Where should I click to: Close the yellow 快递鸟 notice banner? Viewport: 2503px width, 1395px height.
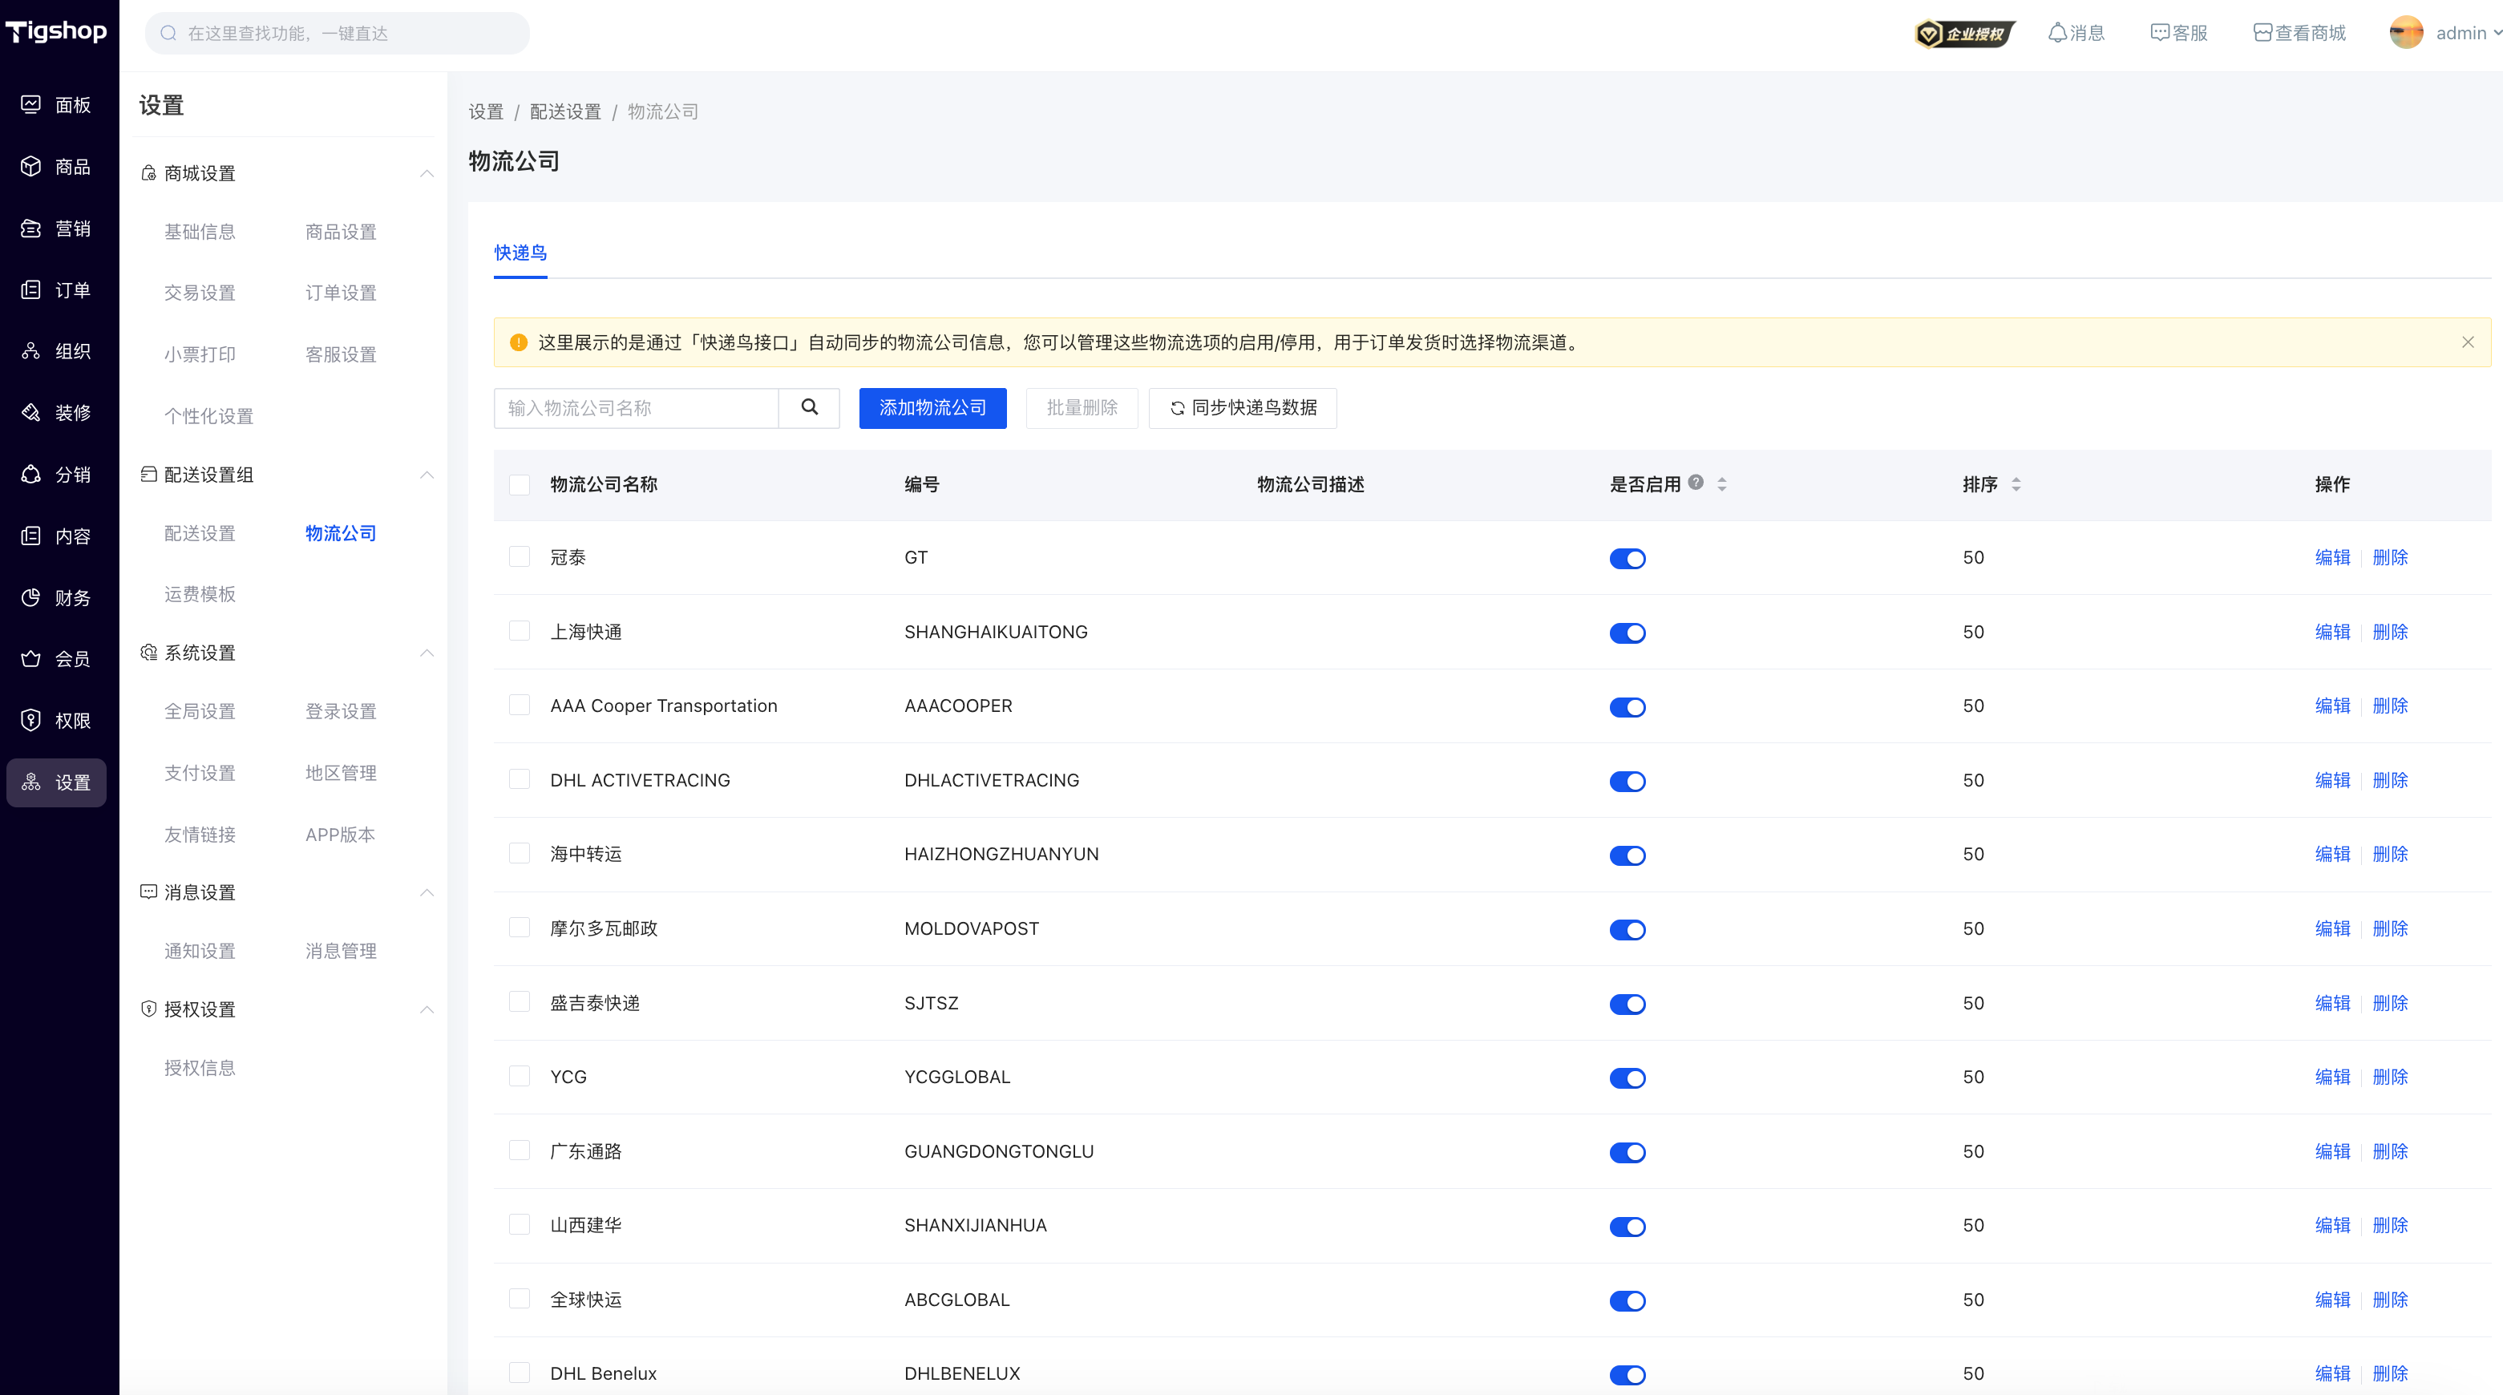(x=2468, y=342)
